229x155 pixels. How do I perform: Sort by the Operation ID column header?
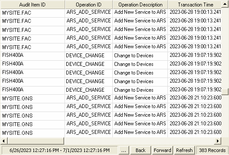tap(89, 5)
